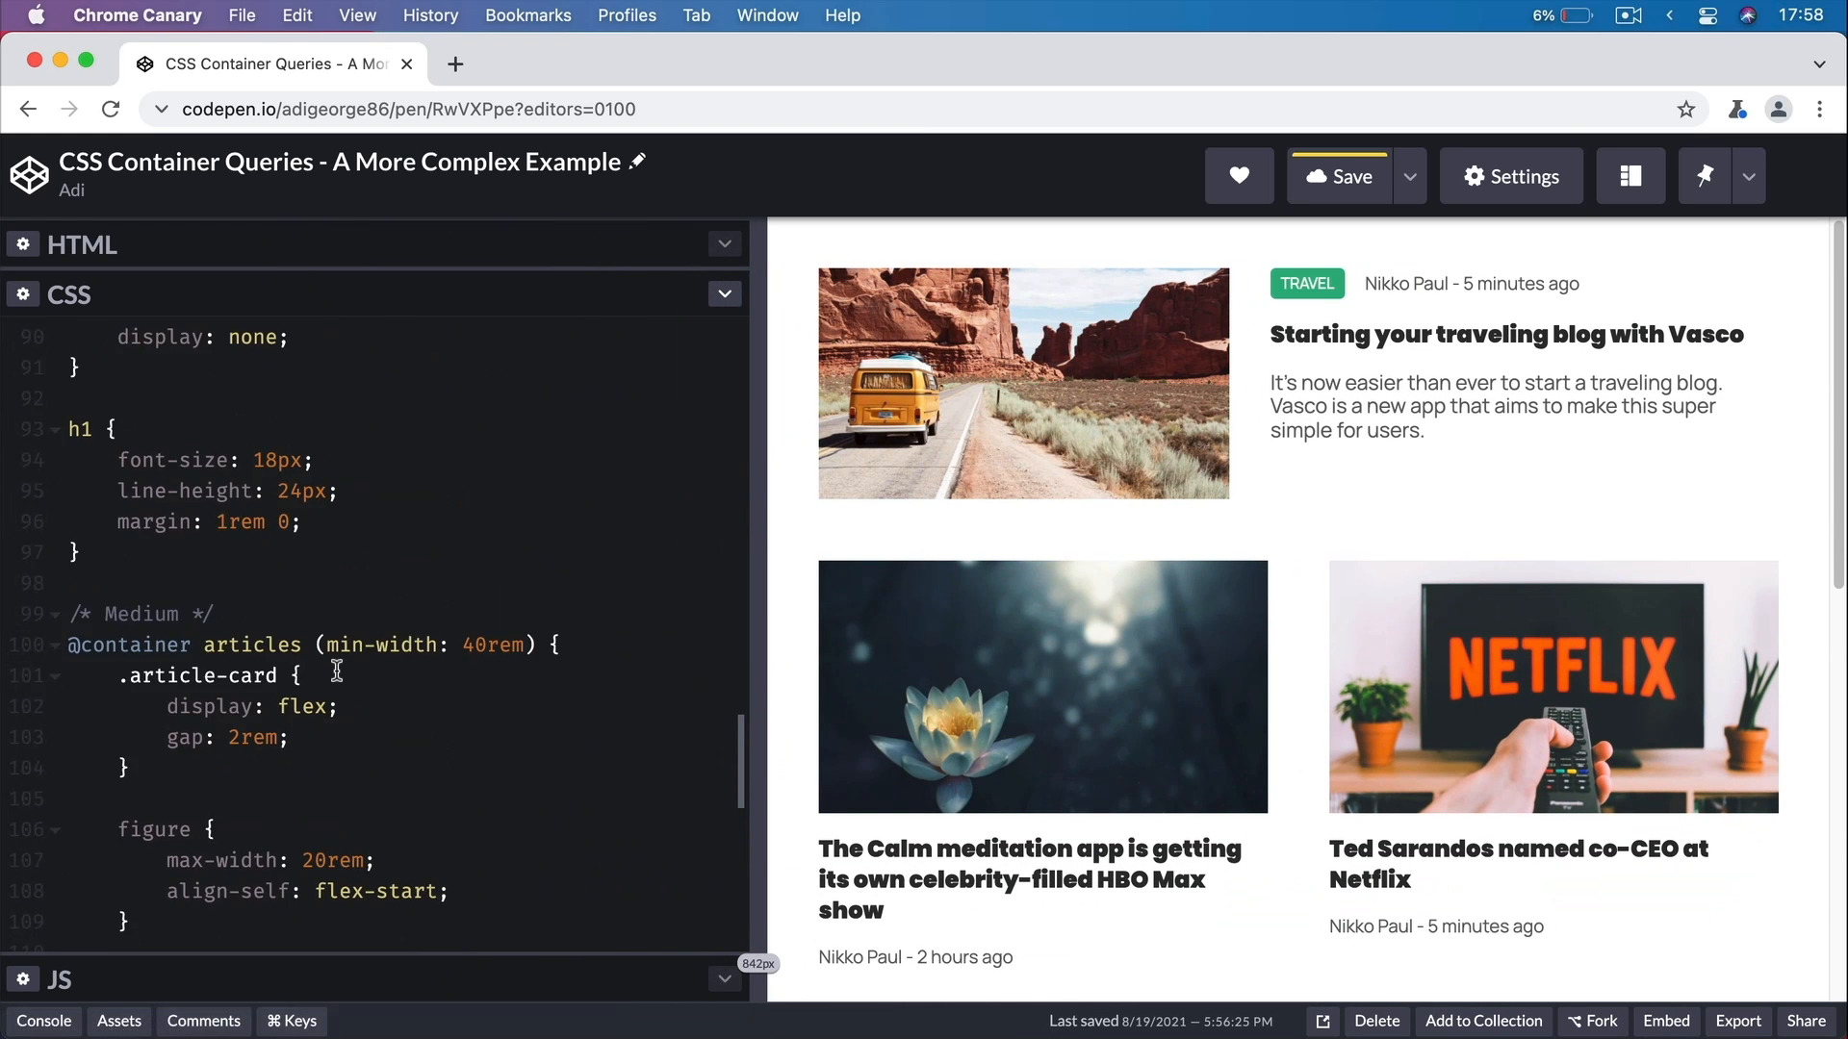1848x1039 pixels.
Task: Open Apple menu
Action: pos(37,15)
